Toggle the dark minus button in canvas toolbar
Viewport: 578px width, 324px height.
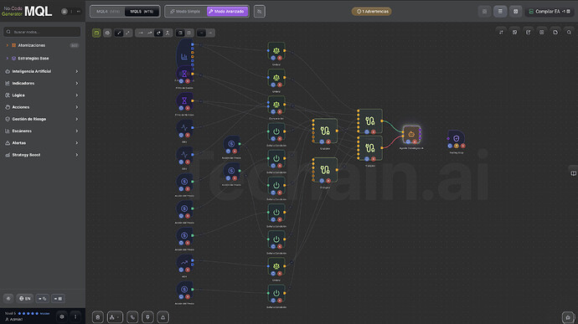click(x=201, y=33)
